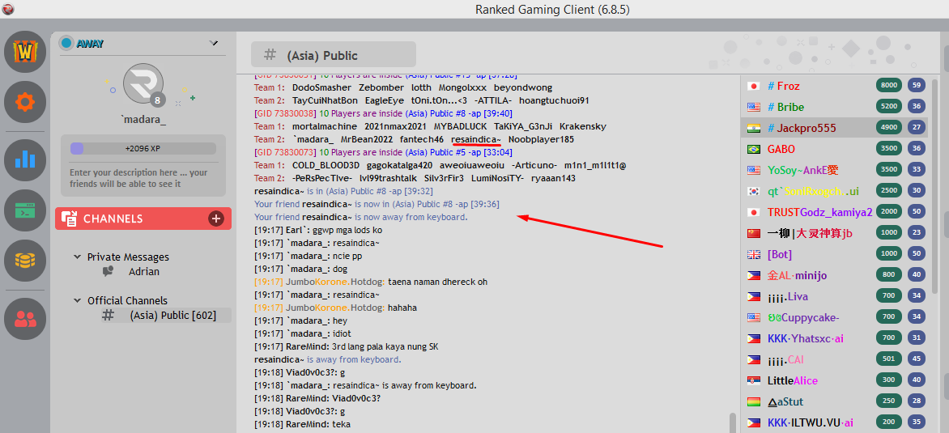Click the level 27 badge for Jackpro555

[x=917, y=128]
